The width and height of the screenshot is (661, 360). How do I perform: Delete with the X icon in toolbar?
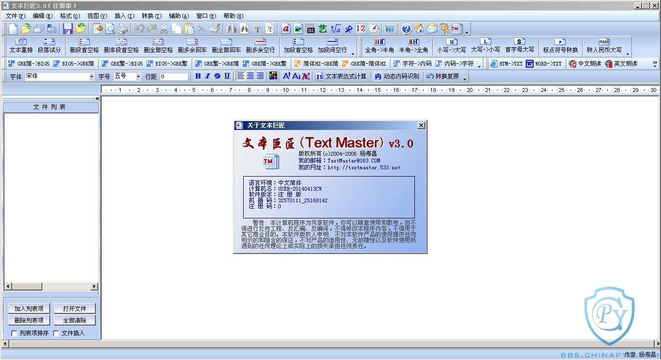coord(201,29)
